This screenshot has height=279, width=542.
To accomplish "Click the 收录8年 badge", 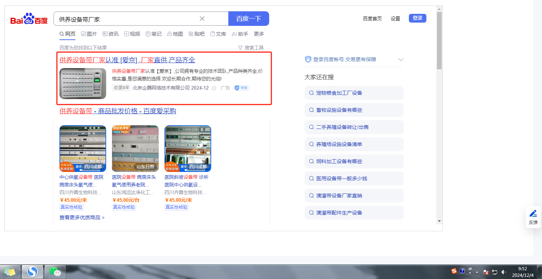I will click(121, 88).
